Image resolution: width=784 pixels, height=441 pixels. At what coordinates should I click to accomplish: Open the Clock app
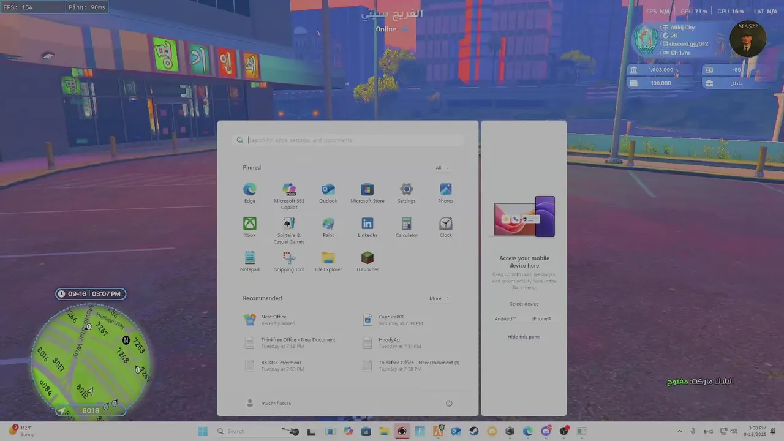coord(446,227)
